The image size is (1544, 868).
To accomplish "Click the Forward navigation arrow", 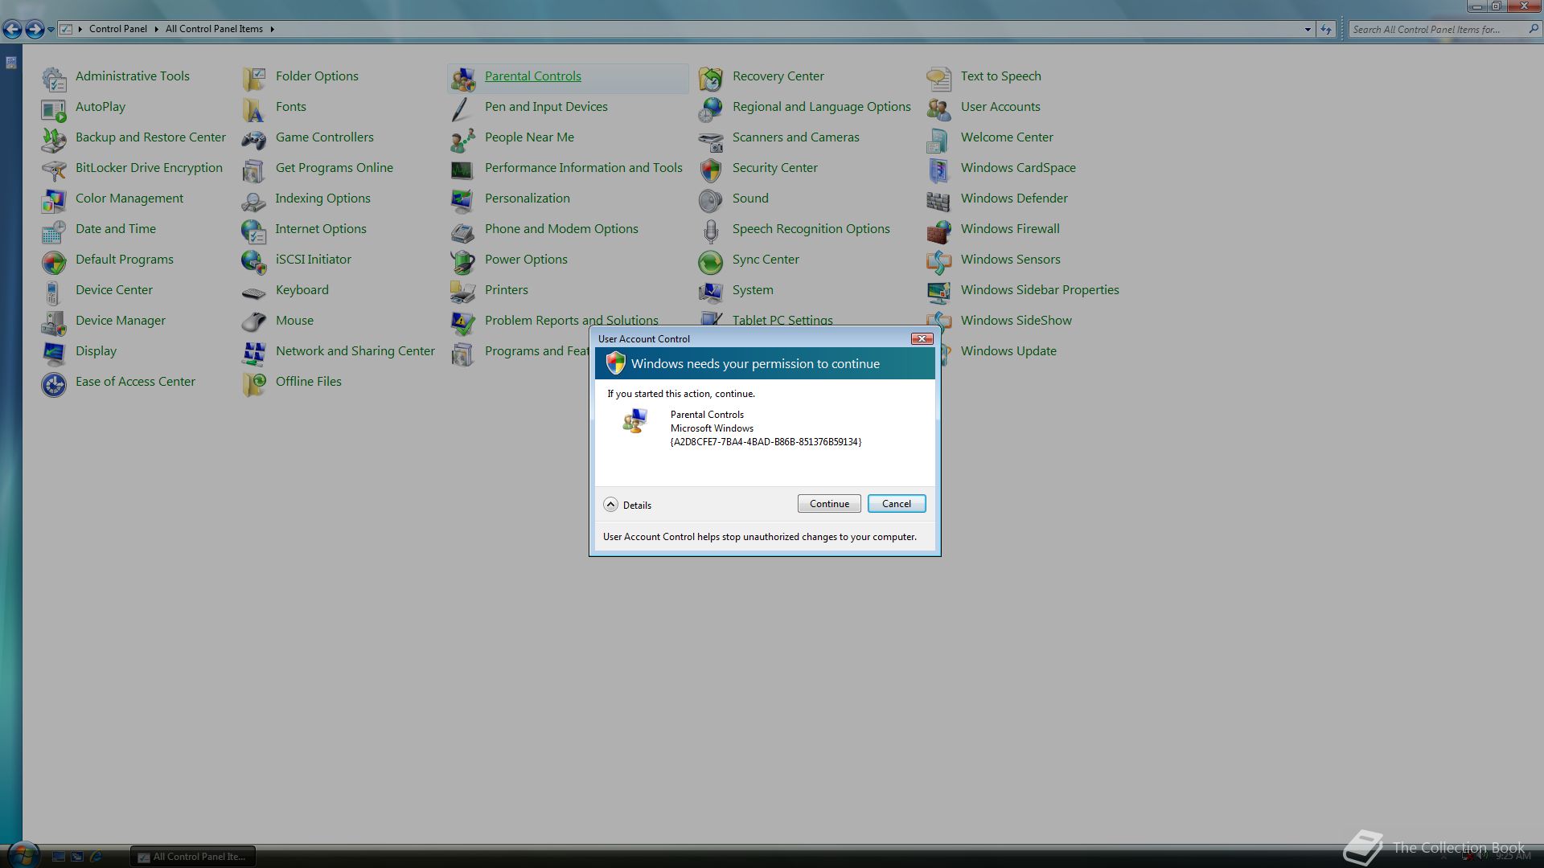I will point(34,30).
